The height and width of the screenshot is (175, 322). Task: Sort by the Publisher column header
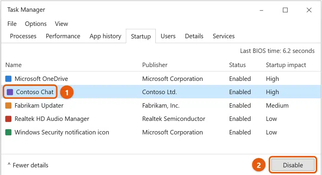tap(155, 65)
